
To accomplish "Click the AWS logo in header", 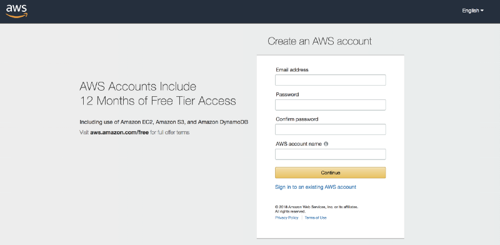I will click(17, 11).
